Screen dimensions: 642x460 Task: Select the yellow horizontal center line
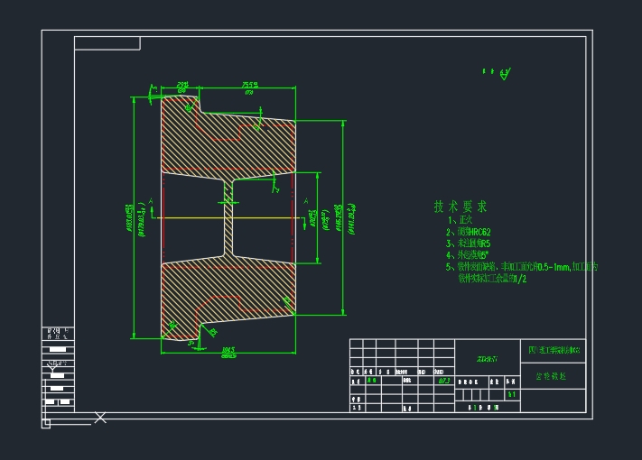tap(228, 218)
